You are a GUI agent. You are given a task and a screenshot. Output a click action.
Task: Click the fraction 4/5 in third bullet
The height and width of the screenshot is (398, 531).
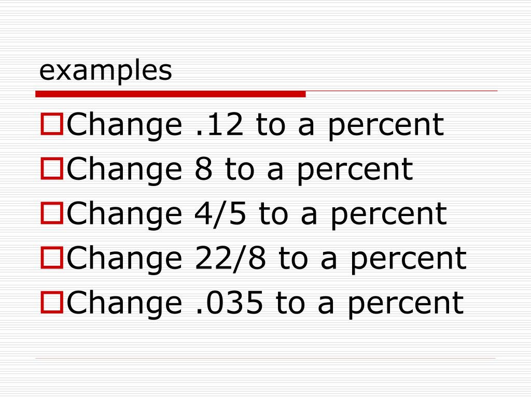pos(220,213)
